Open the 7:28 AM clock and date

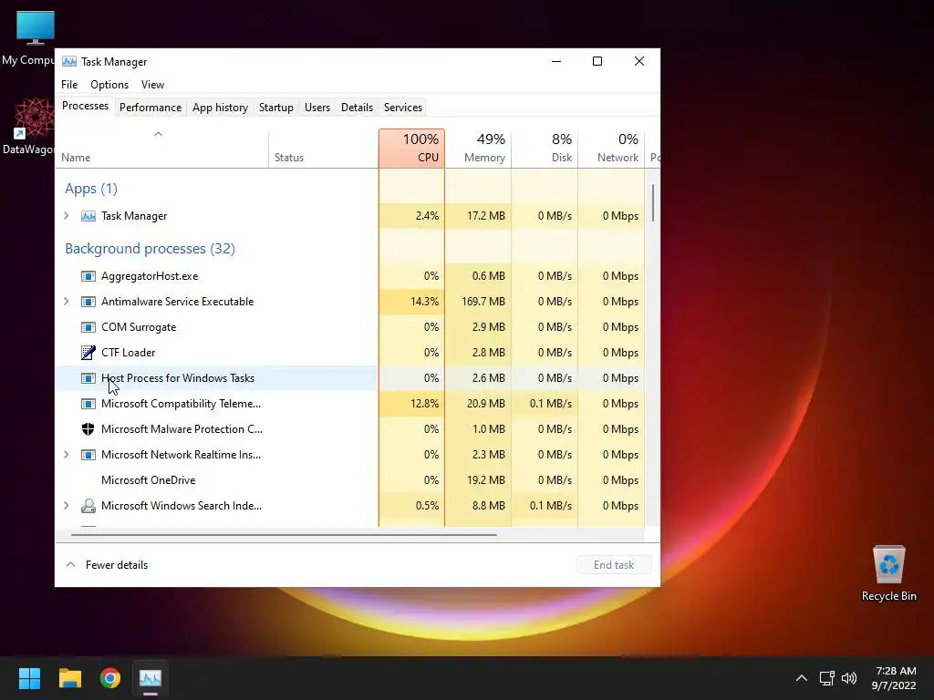[894, 678]
